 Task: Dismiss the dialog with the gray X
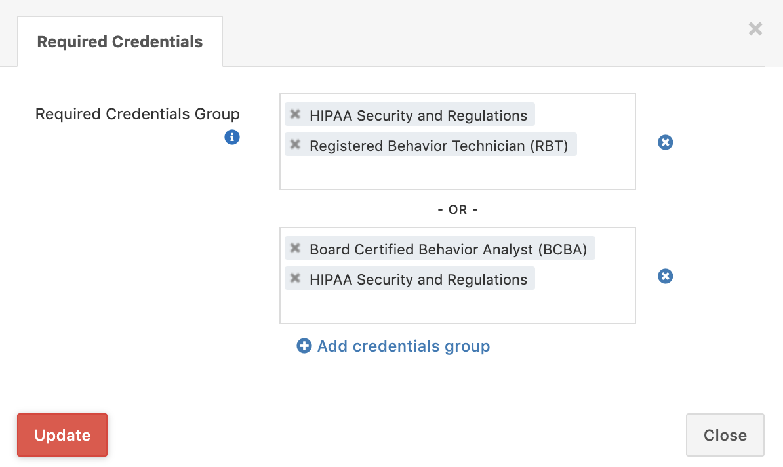tap(755, 29)
